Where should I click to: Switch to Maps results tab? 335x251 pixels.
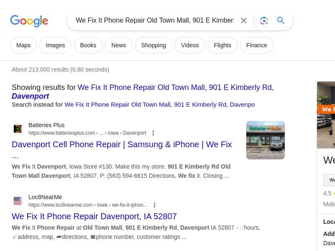pos(23,45)
